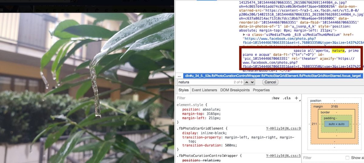The image size is (364, 163).
Task: Switch to Styles tab
Action: pos(184,90)
